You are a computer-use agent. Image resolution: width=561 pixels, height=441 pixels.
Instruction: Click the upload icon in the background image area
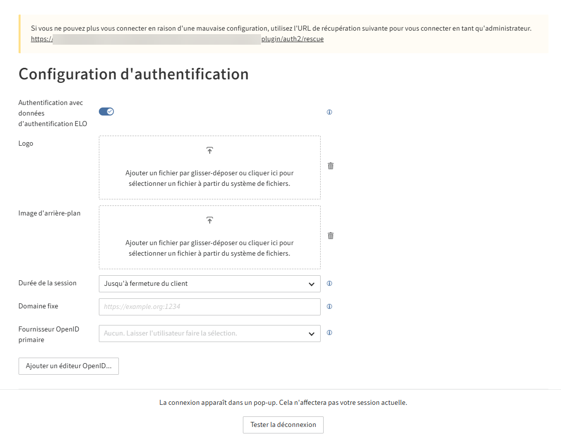(x=209, y=219)
